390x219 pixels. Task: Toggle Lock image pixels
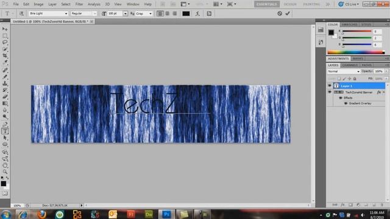tap(344, 78)
